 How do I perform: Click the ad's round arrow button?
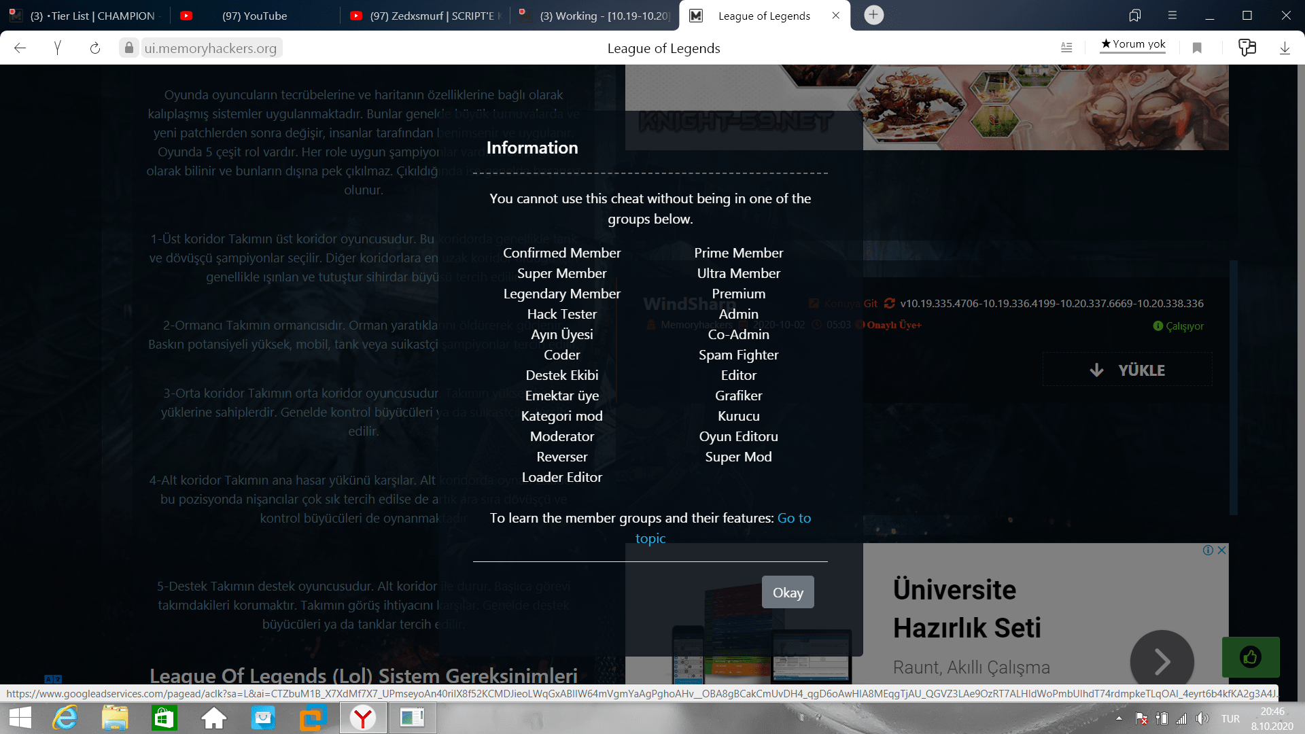coord(1162,661)
